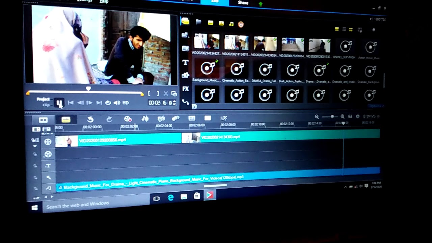Open the Transitions library
The height and width of the screenshot is (243, 432).
point(185,48)
